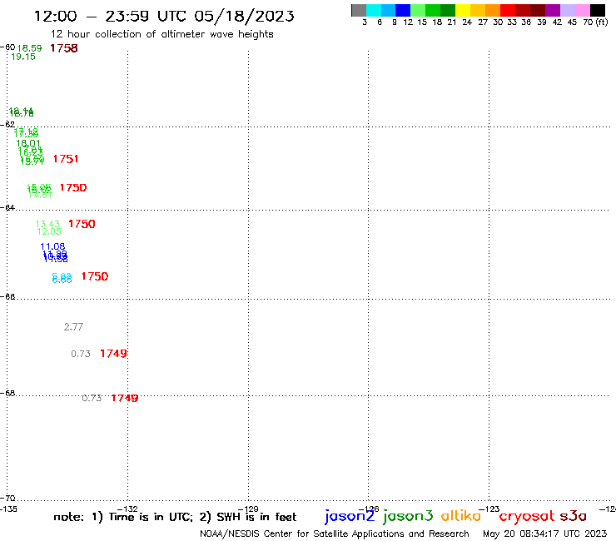
Task: Click the jason3 satellite legend label
Action: tap(408, 516)
